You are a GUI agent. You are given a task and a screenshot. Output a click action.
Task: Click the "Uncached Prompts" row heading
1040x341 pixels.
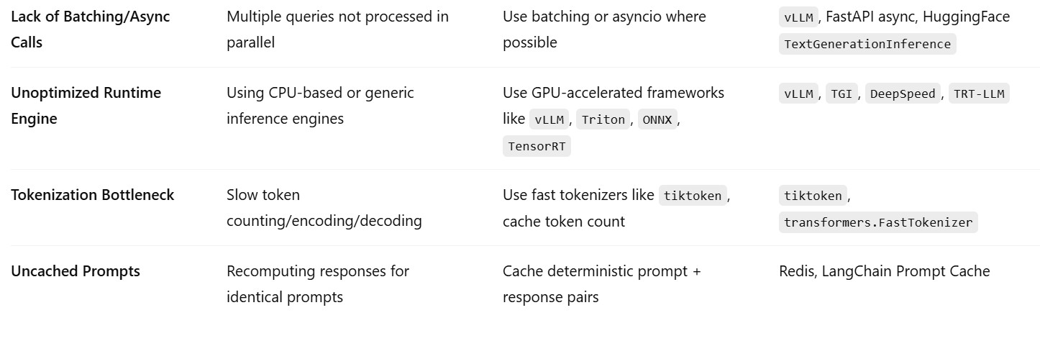pyautogui.click(x=76, y=271)
